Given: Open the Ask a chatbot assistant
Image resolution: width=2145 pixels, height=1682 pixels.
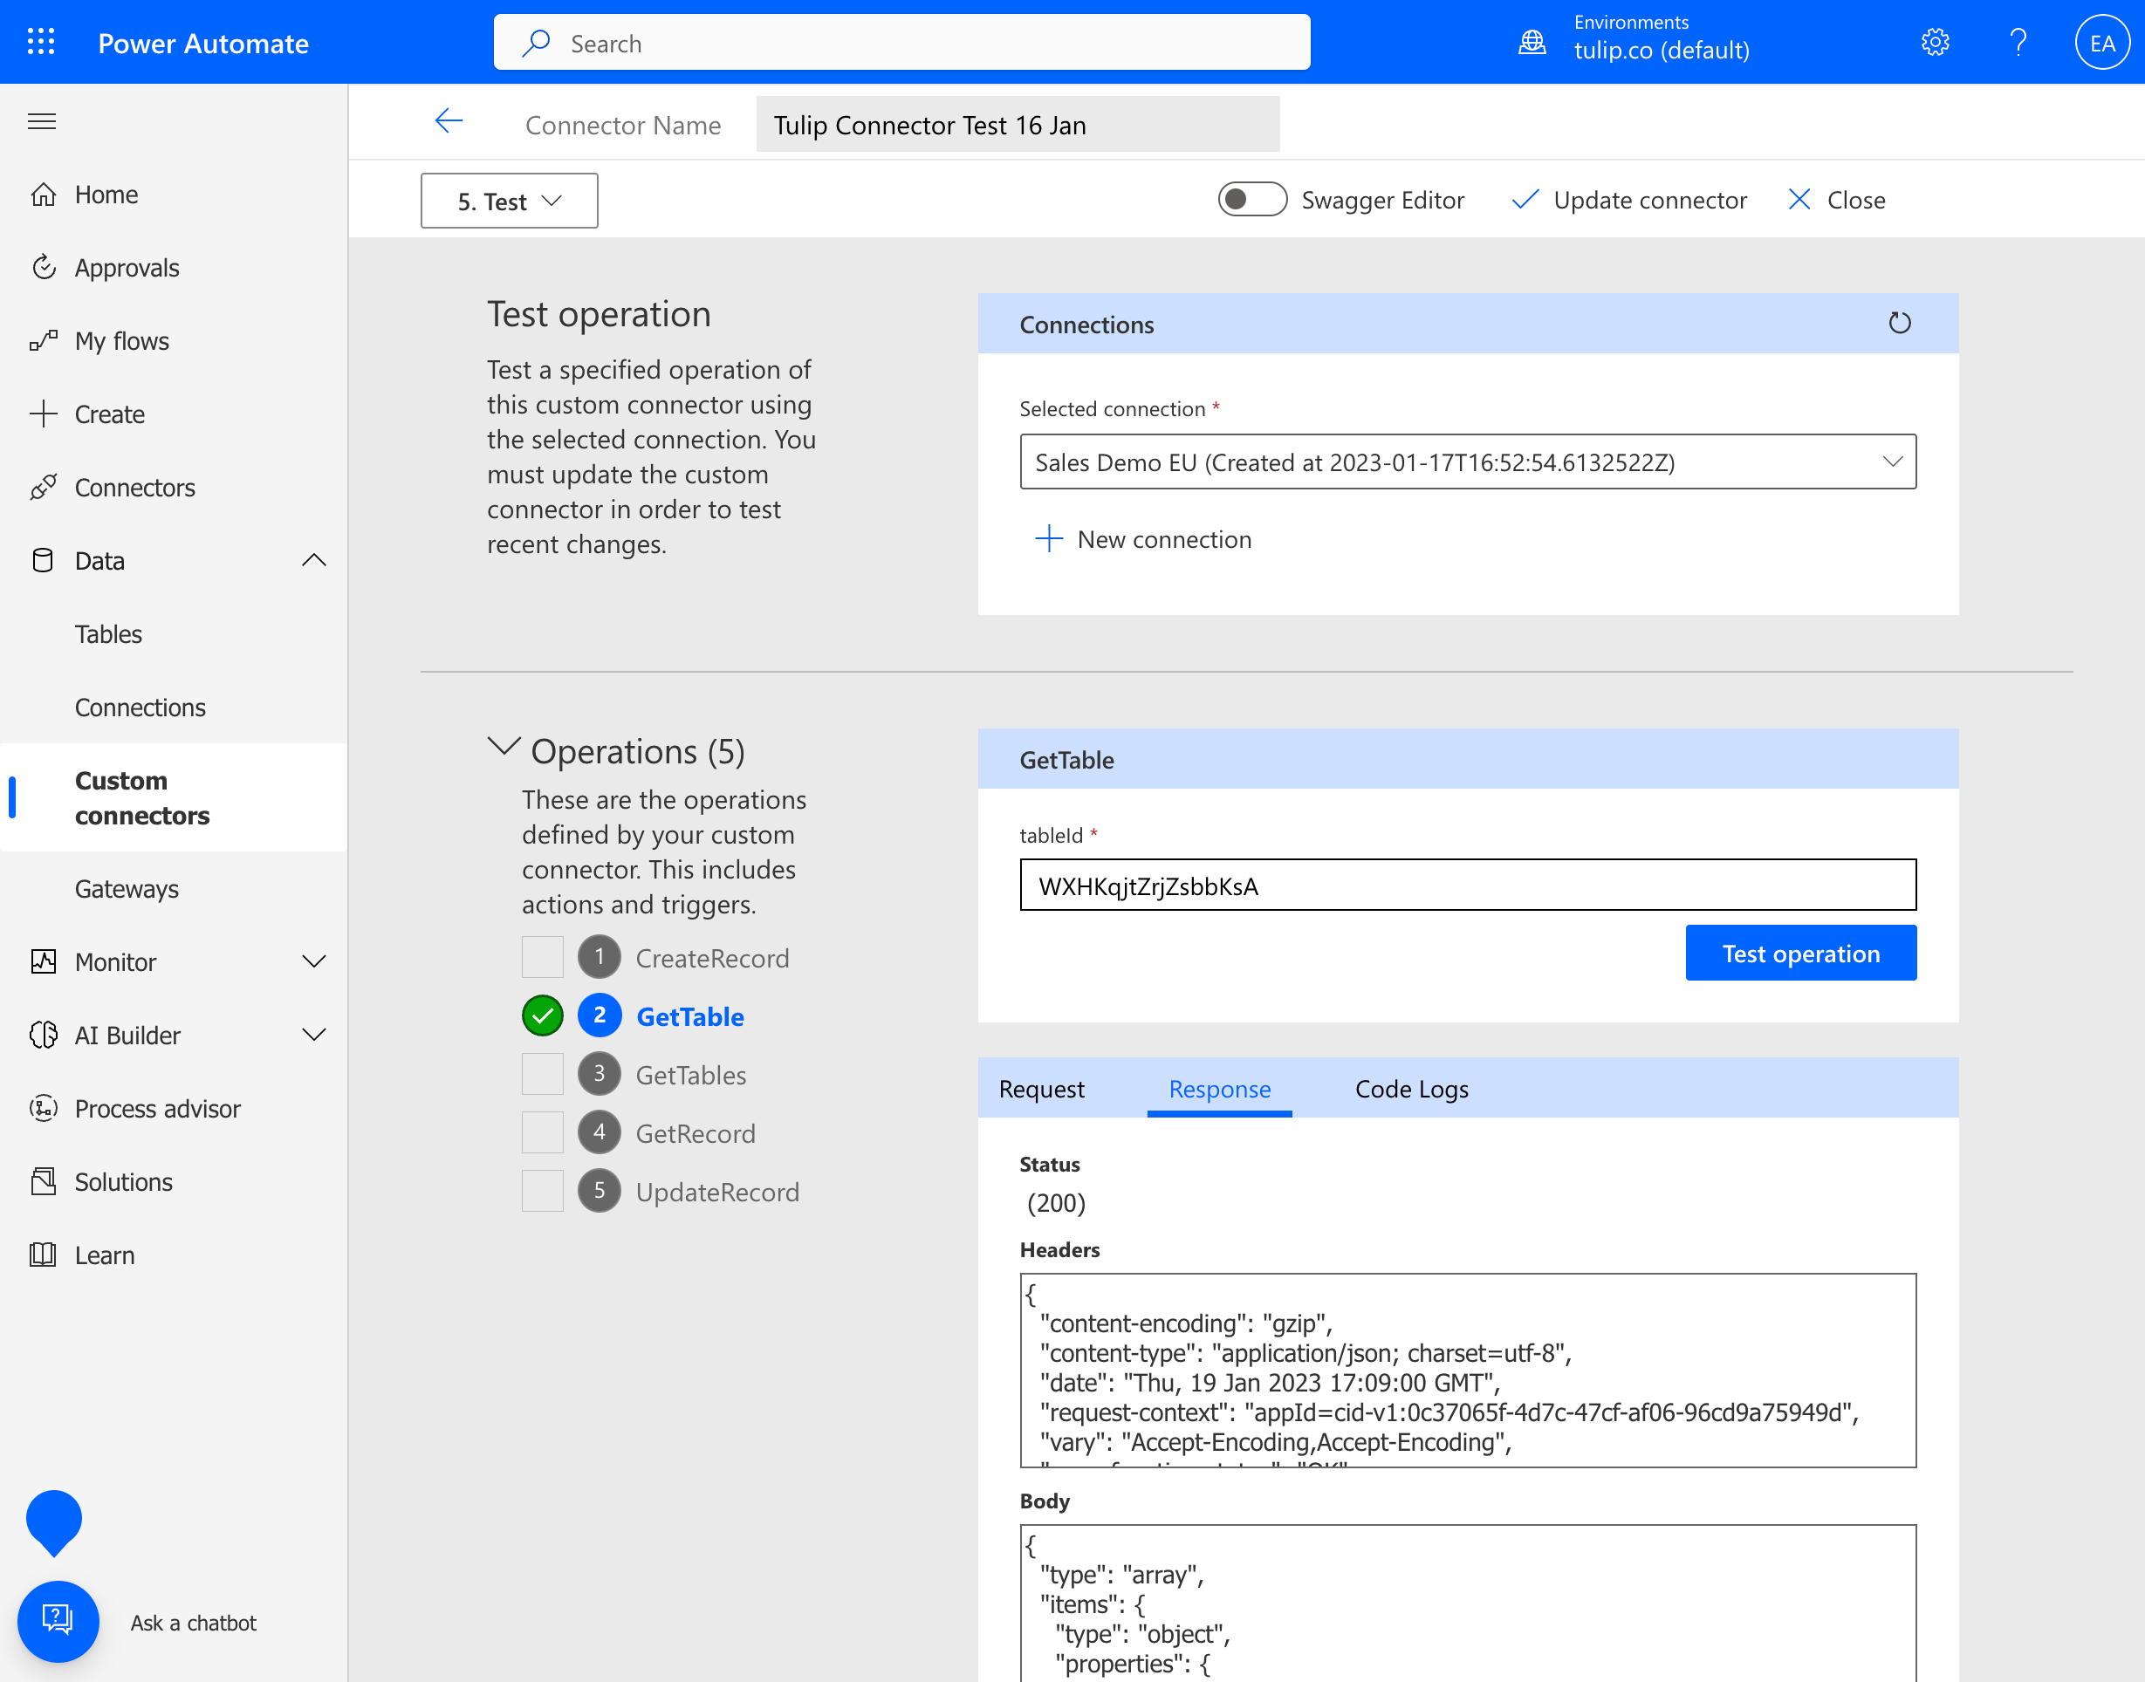Looking at the screenshot, I should pyautogui.click(x=57, y=1621).
